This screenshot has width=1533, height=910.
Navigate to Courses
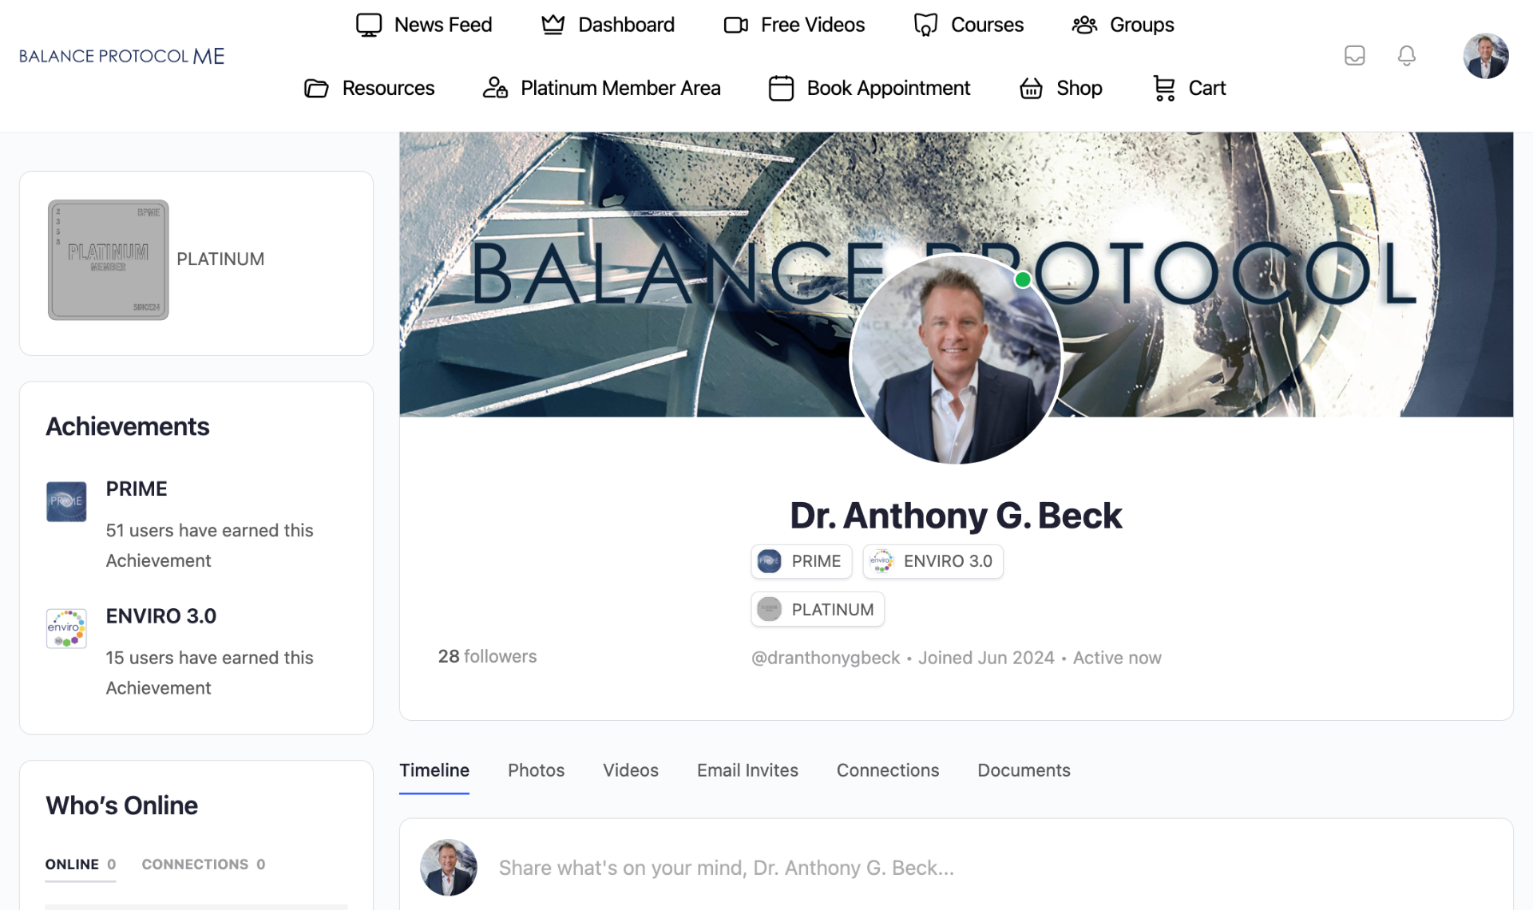tap(969, 25)
